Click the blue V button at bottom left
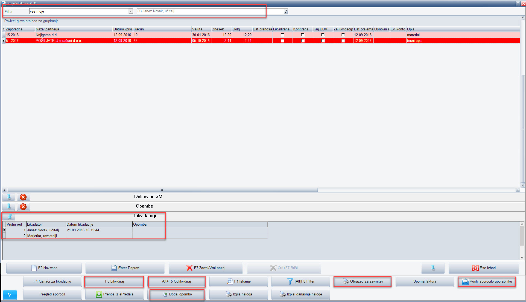526x302 pixels. tap(10, 295)
